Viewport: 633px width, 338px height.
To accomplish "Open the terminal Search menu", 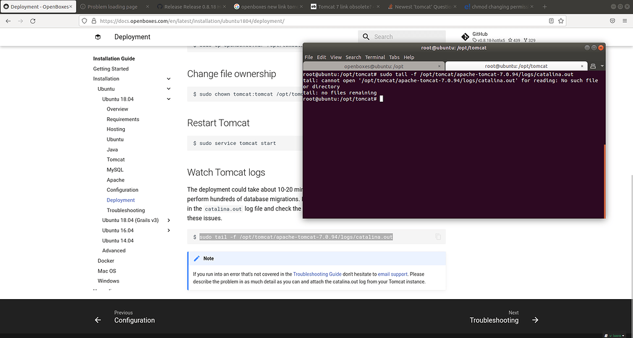I will coord(353,57).
